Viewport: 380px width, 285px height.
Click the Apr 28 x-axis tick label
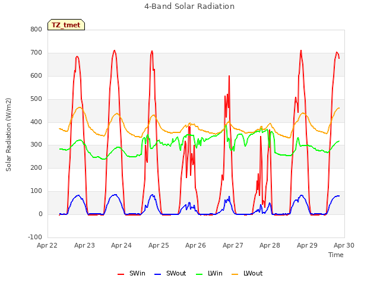point(270,245)
